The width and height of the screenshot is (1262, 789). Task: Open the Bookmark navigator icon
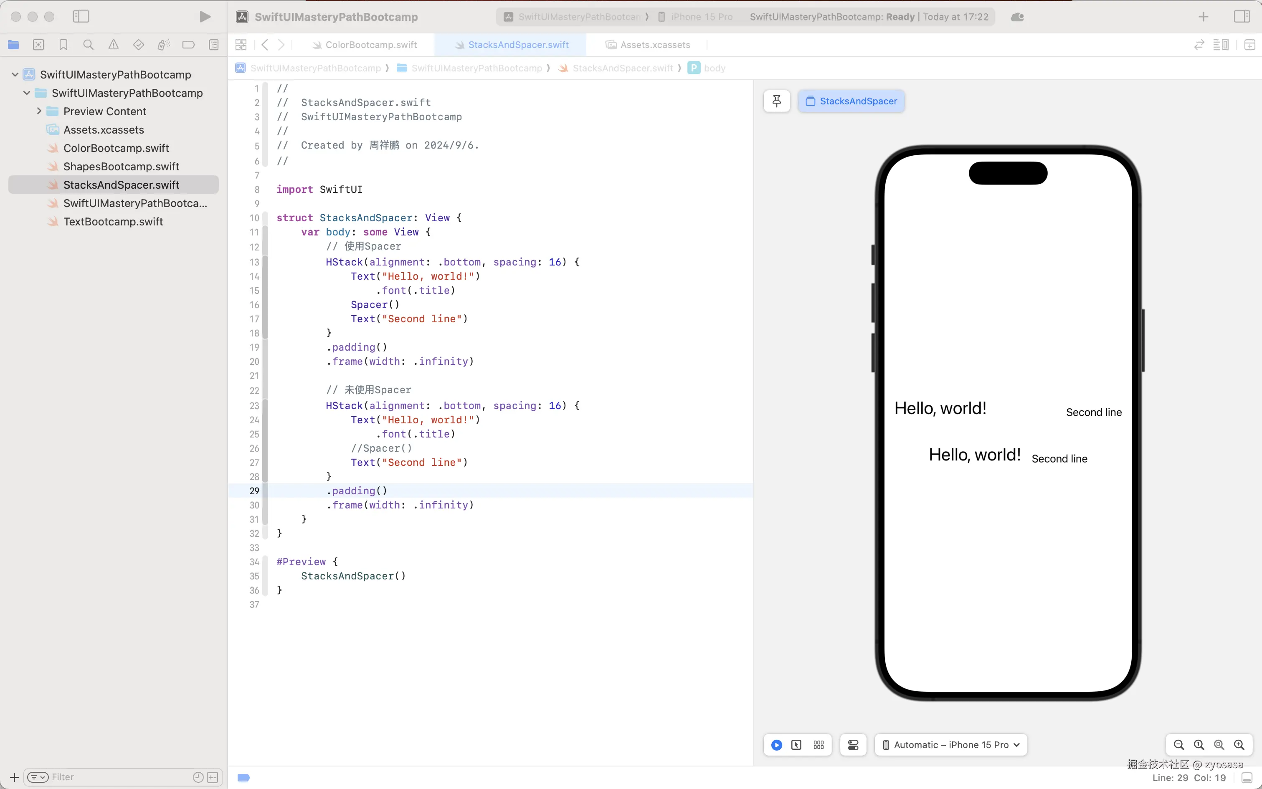(63, 45)
